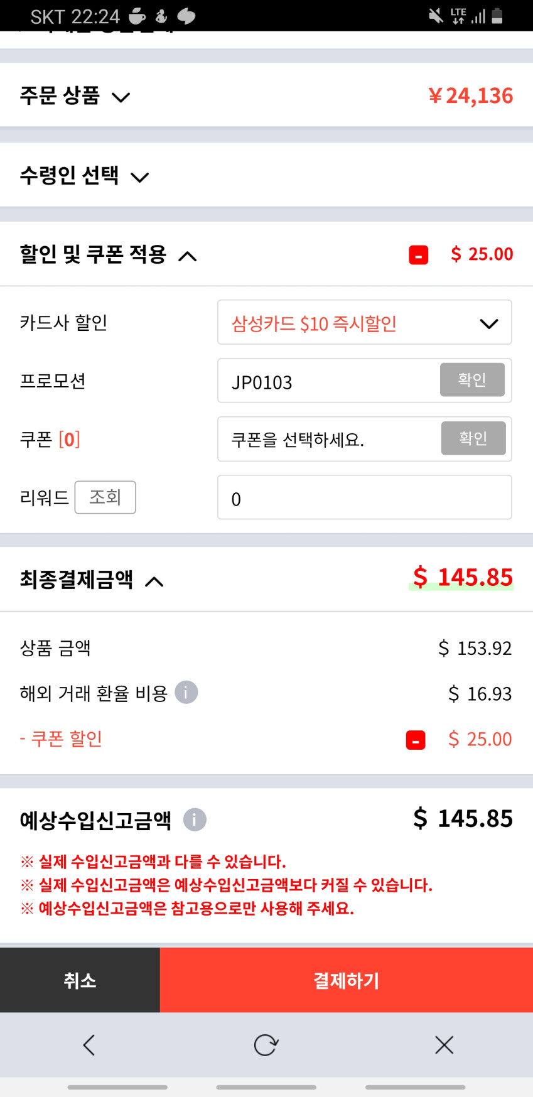
Task: Expand the 주문 상품 section
Action: point(121,97)
